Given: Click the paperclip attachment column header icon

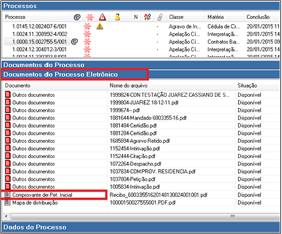Looking at the screenshot, I should click(x=160, y=17).
